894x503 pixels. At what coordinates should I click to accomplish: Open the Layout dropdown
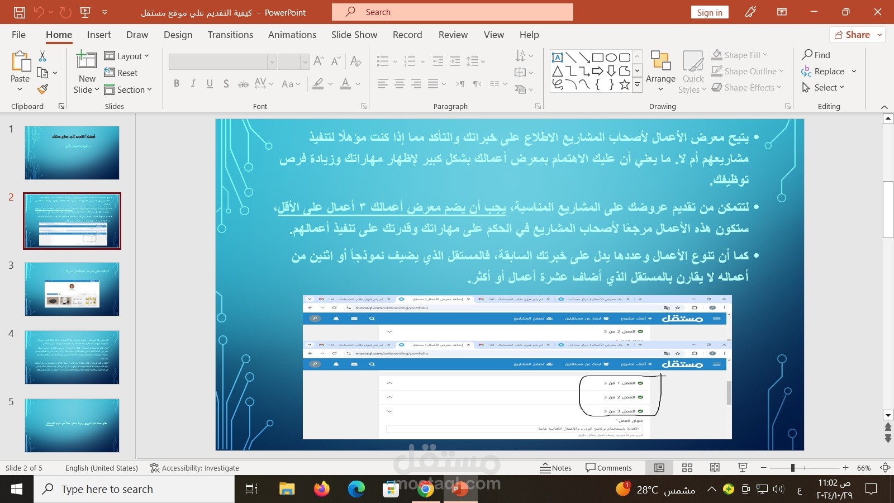(x=127, y=56)
